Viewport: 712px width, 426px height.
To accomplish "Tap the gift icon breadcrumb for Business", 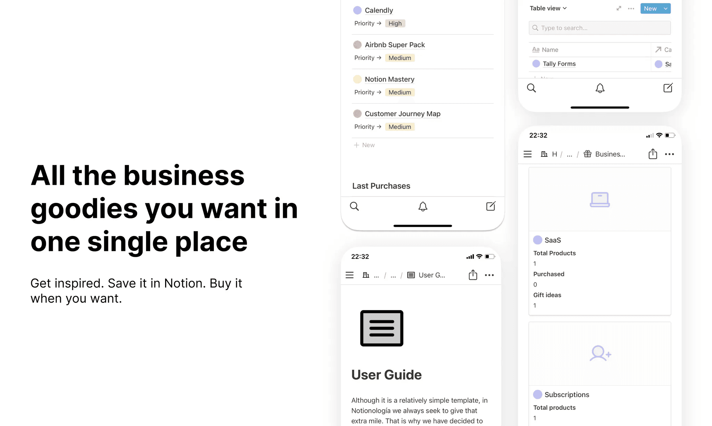I will 588,154.
